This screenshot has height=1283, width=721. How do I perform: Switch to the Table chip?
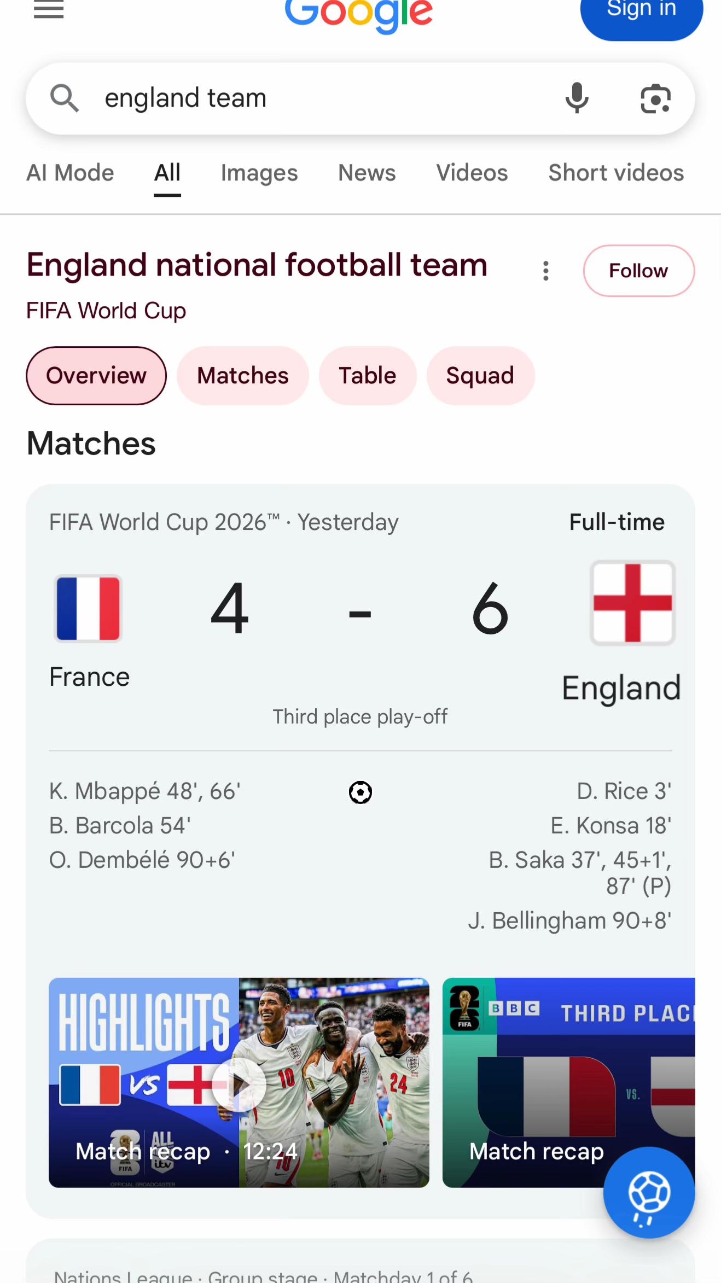click(368, 376)
